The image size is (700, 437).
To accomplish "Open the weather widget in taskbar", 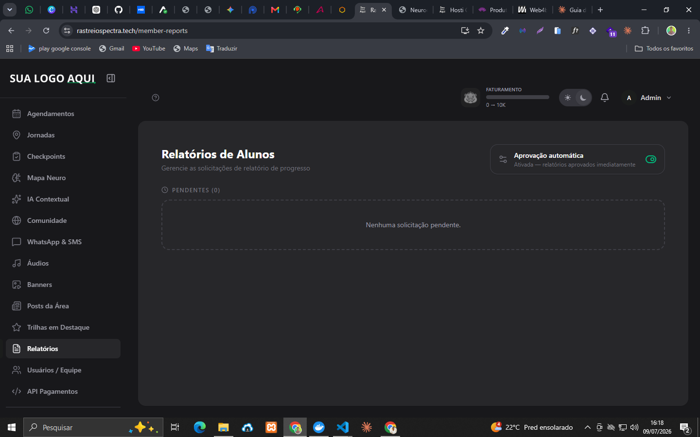I will coord(532,427).
